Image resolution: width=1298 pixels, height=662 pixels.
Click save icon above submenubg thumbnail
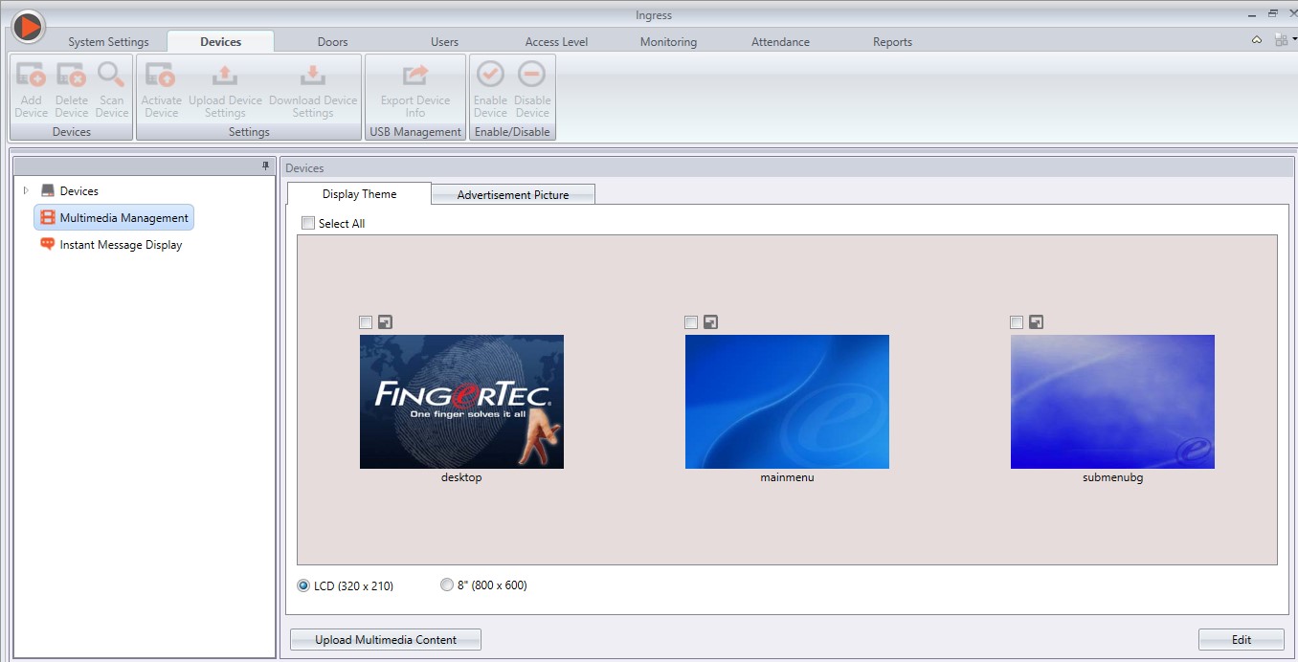tap(1036, 322)
